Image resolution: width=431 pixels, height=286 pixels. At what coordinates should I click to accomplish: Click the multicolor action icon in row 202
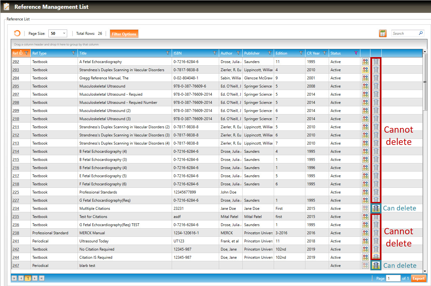tap(365, 61)
